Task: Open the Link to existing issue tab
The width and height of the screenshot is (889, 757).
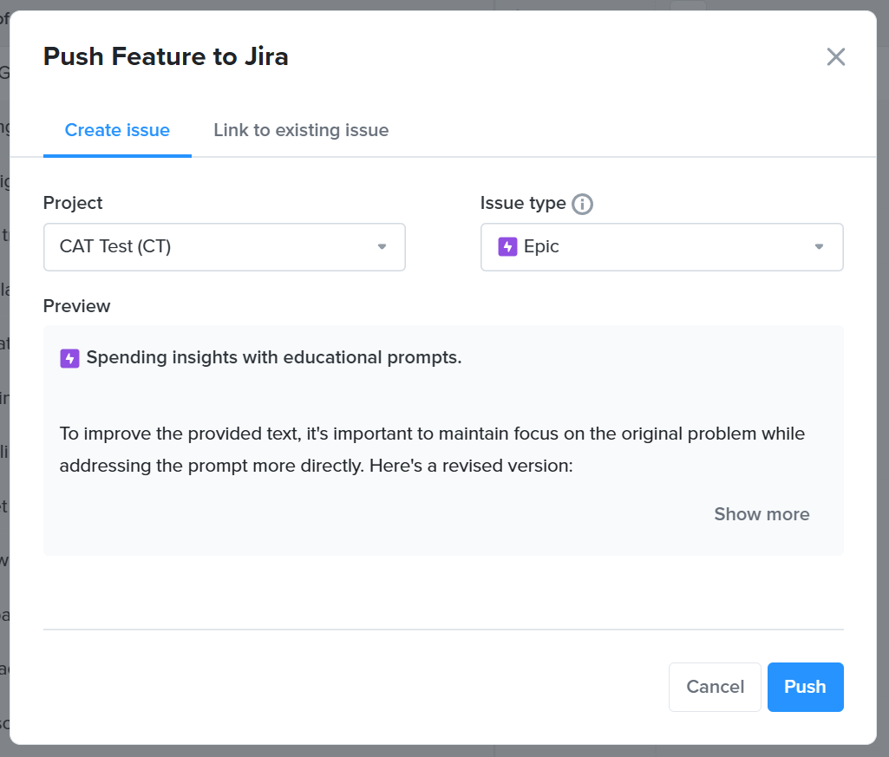Action: click(301, 130)
